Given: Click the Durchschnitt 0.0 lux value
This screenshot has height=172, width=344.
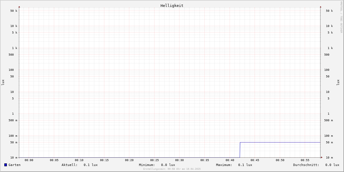Looking at the screenshot, I should tap(332, 165).
